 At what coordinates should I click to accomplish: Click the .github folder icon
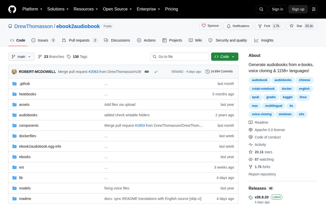15,84
